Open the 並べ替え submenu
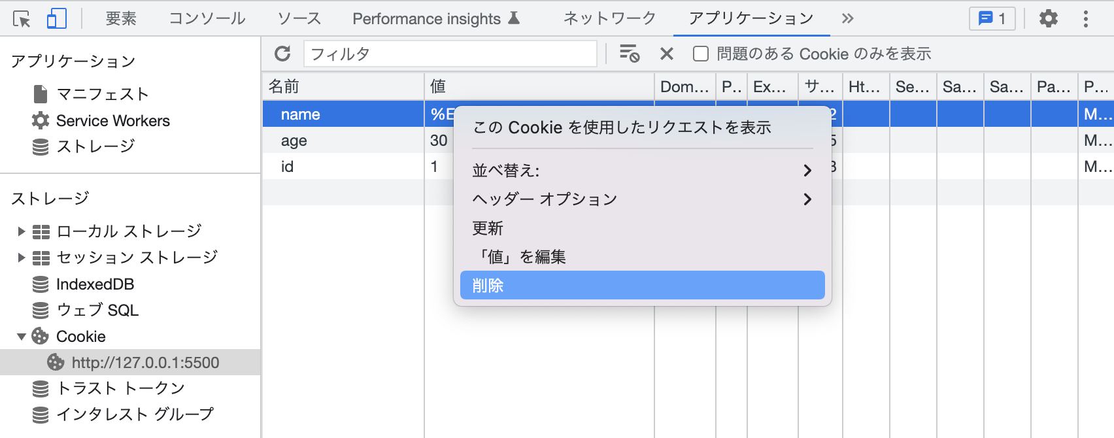1114x438 pixels. (642, 171)
